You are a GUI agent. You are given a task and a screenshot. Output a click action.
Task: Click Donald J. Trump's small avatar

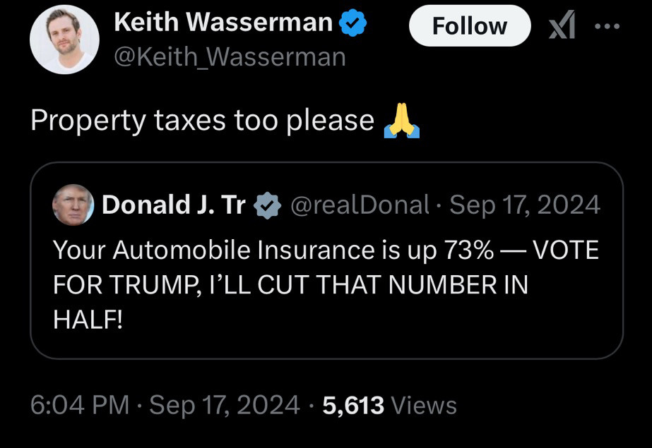pos(73,205)
